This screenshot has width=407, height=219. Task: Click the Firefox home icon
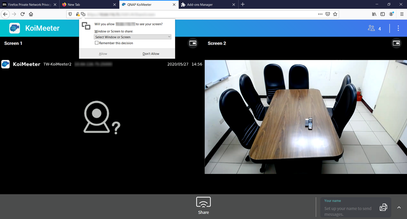click(x=31, y=14)
